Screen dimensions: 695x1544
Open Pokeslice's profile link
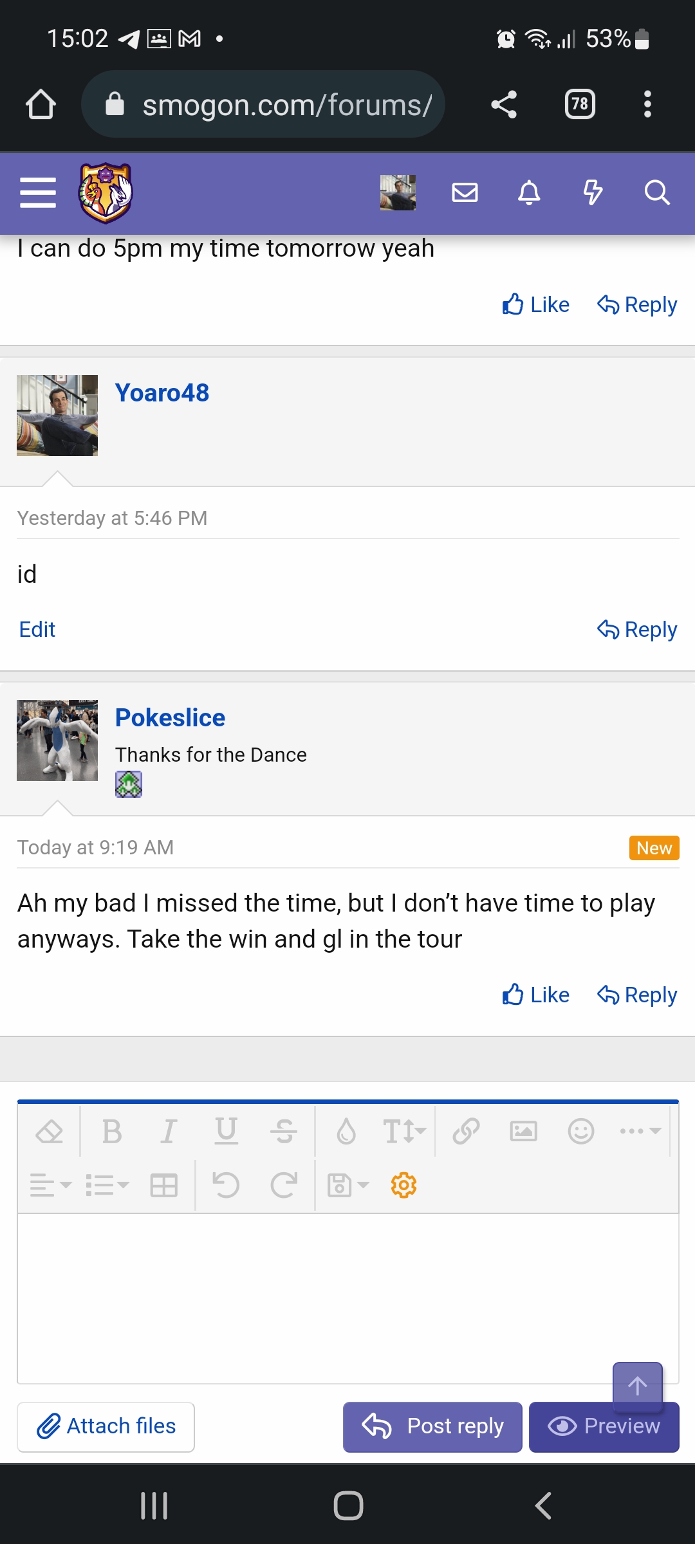[x=170, y=718]
